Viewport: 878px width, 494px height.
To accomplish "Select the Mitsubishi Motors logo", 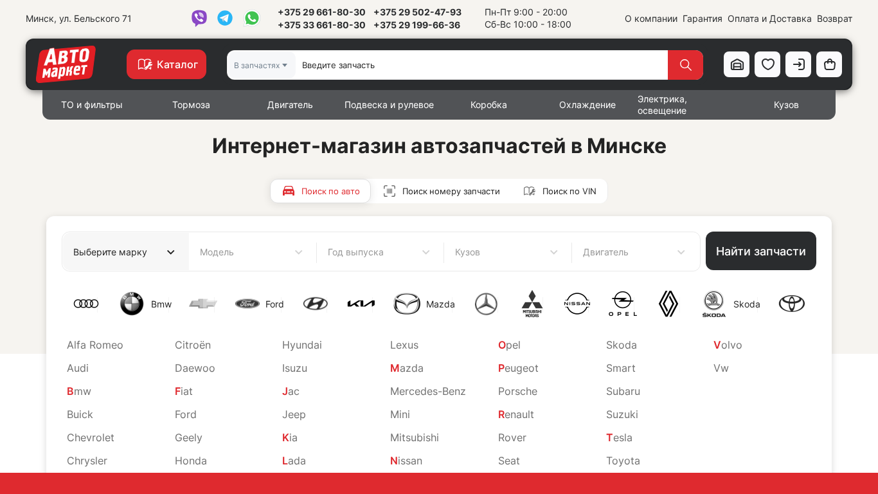I will click(532, 304).
